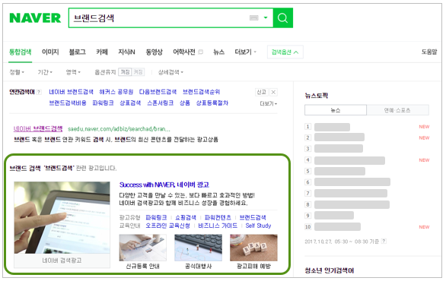Switch to the 블로그 tab
This screenshot has width=446, height=281.
78,52
